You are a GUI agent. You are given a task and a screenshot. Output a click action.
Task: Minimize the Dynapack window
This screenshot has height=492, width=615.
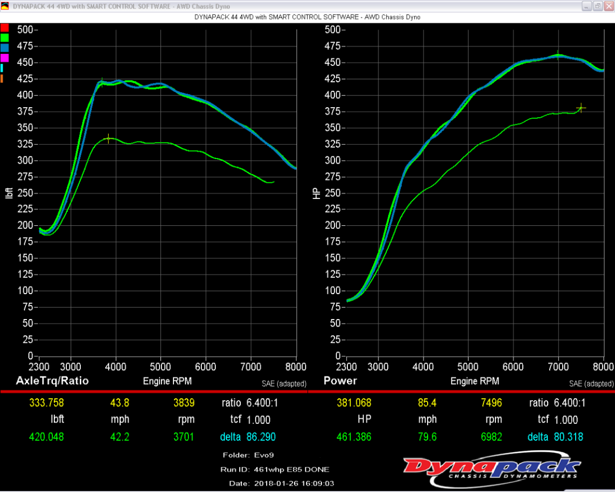[587, 6]
